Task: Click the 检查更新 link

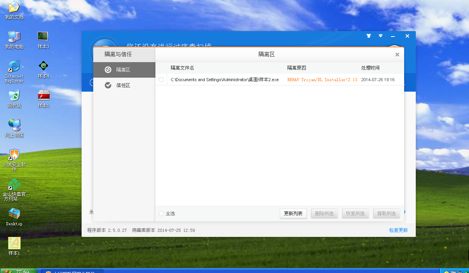Action: (398, 230)
